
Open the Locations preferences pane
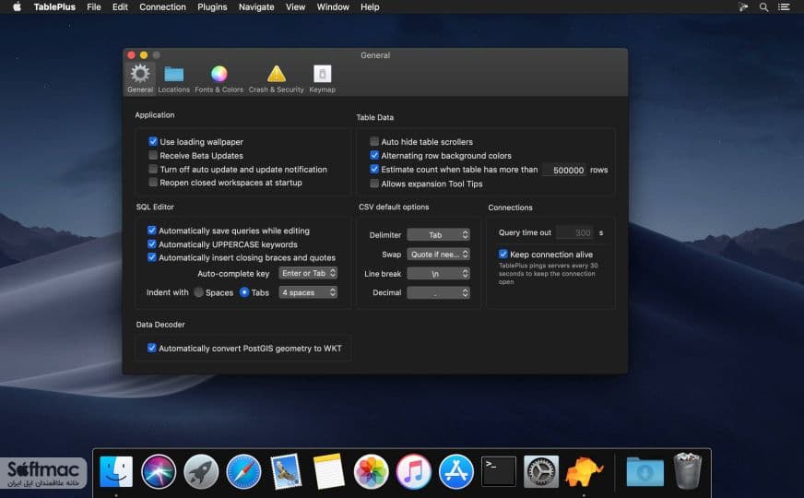[x=174, y=79]
